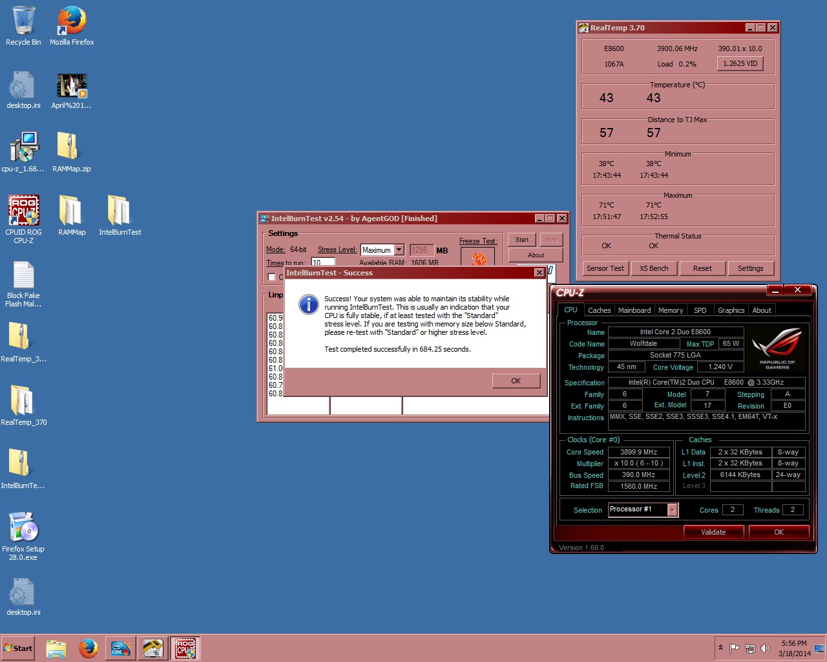Click the Firefox icon on the taskbar
Screen dimensions: 827x662
tap(89, 648)
